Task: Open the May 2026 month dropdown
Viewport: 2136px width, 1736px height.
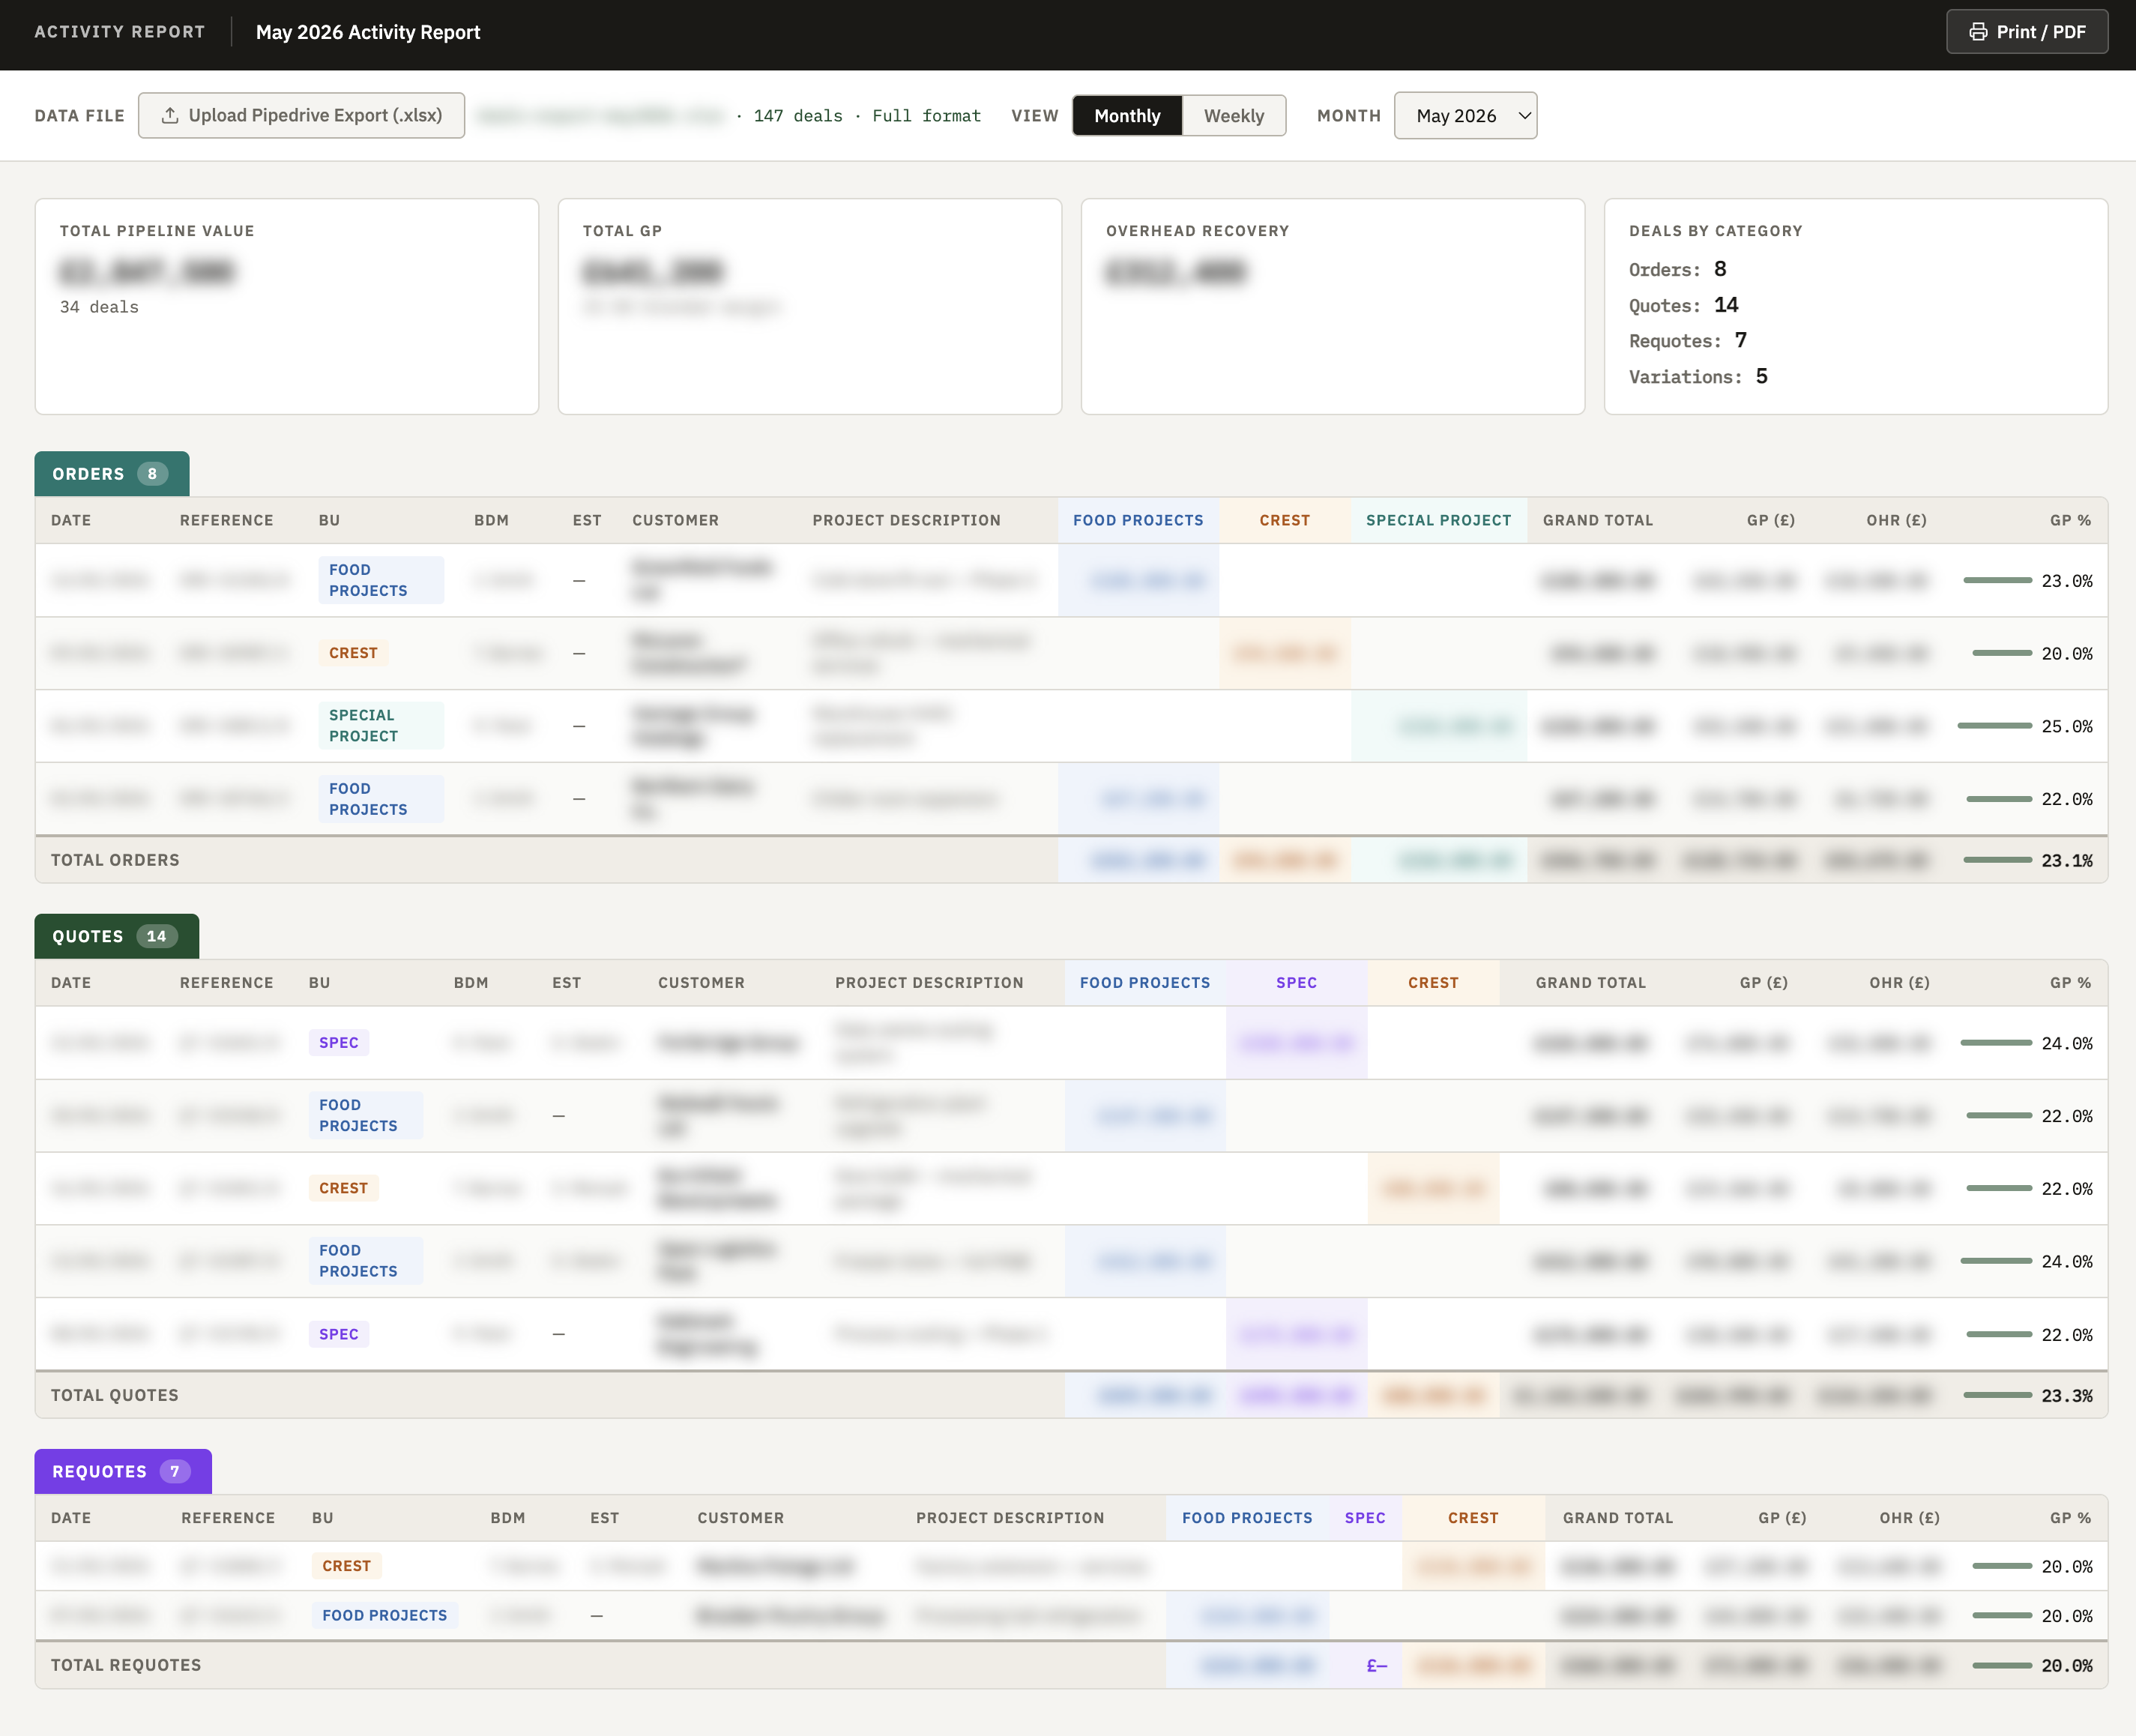Action: (x=1465, y=116)
